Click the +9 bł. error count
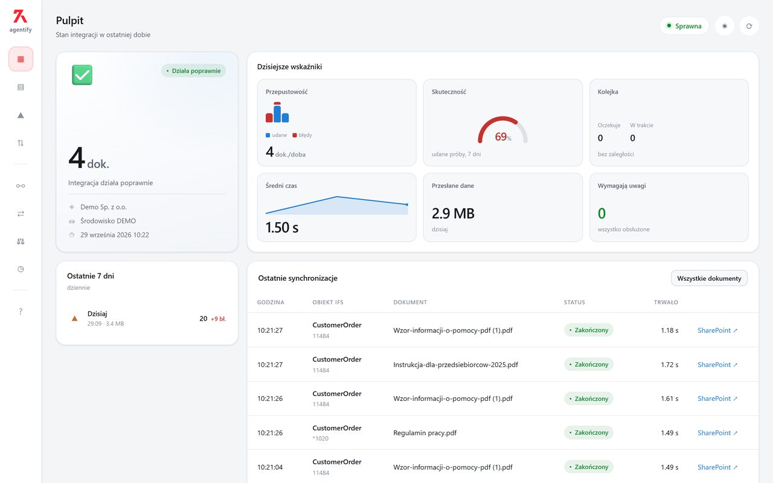 218,319
